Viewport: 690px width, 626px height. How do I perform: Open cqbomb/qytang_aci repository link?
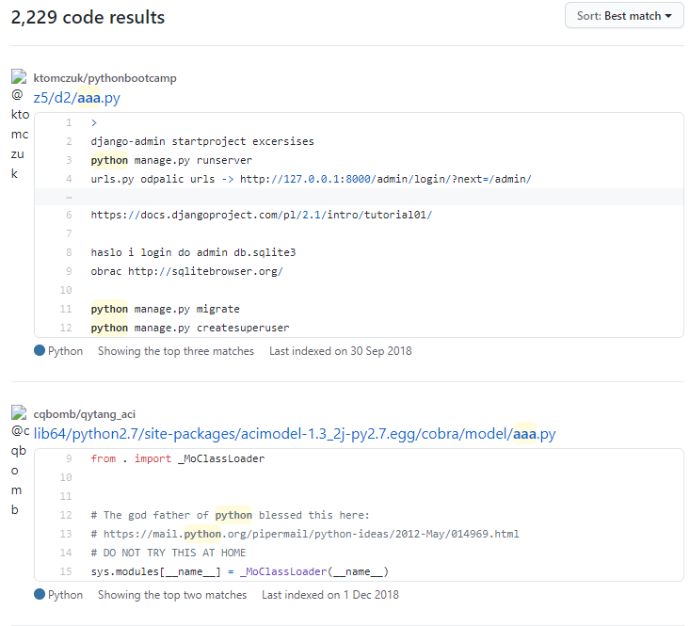coord(85,414)
